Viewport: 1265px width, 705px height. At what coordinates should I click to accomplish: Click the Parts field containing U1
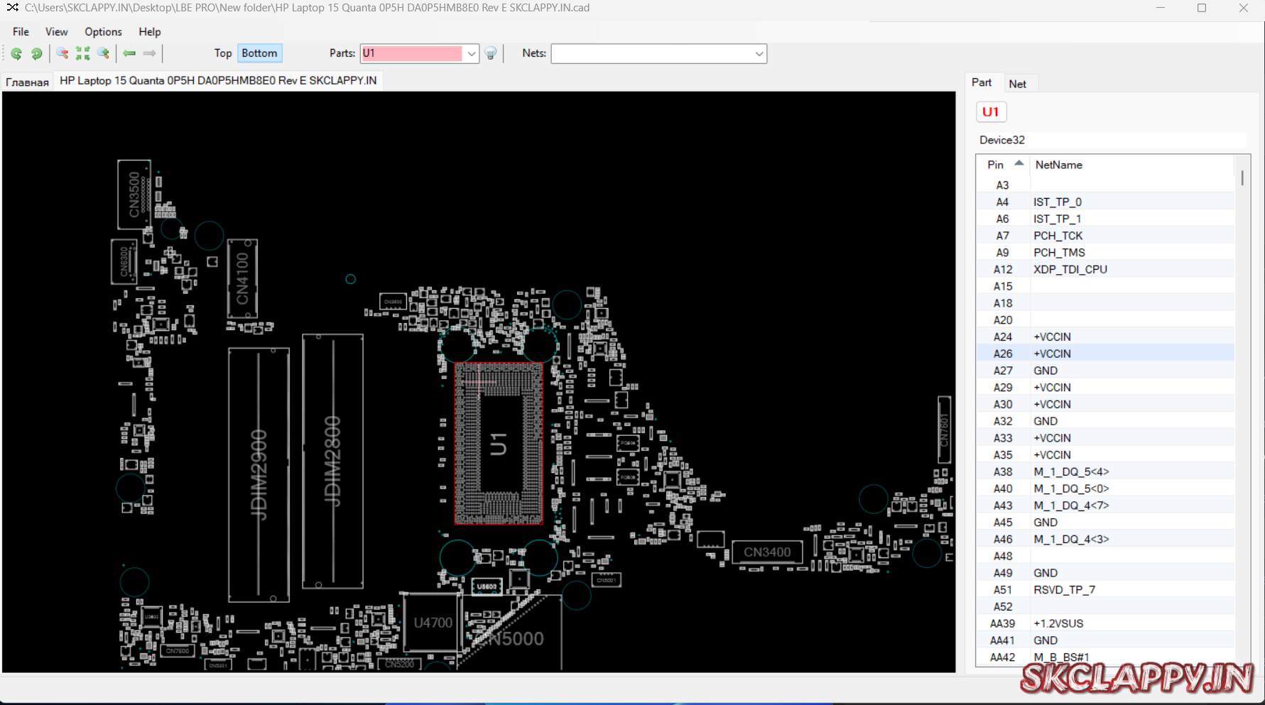[412, 53]
